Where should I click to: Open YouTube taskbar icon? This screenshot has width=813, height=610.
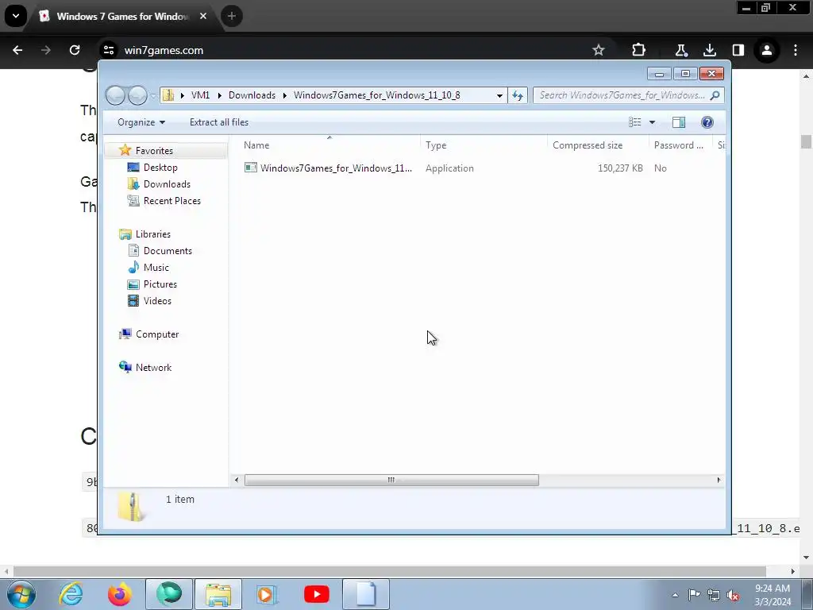(x=316, y=594)
